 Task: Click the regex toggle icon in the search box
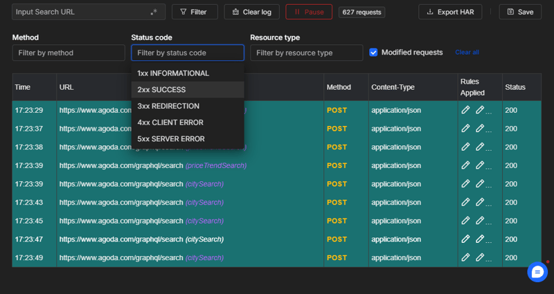coord(154,12)
